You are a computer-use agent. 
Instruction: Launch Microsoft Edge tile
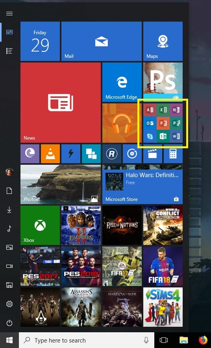(x=122, y=82)
